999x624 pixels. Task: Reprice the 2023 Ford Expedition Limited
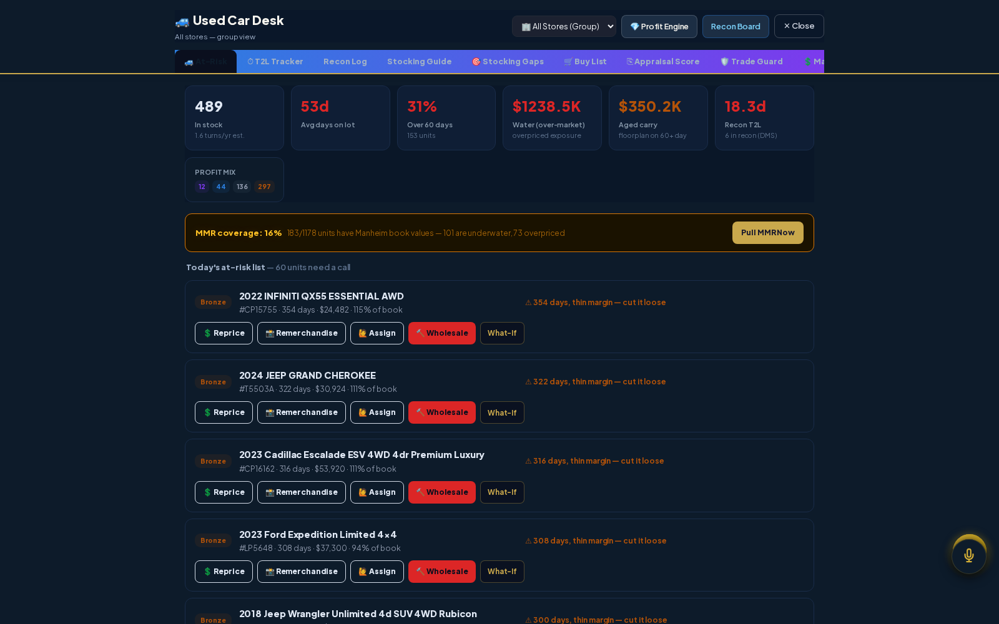tap(224, 572)
